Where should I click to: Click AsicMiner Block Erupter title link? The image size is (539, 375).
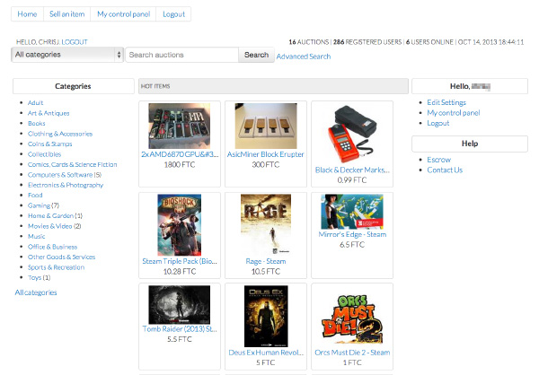[x=266, y=154]
